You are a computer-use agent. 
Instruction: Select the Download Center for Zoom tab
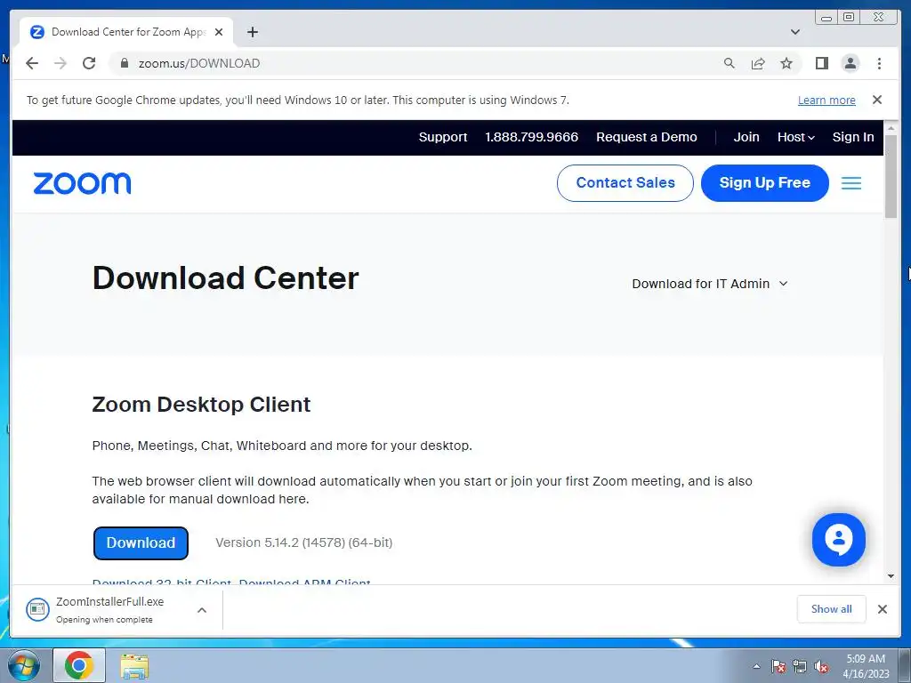pos(126,32)
